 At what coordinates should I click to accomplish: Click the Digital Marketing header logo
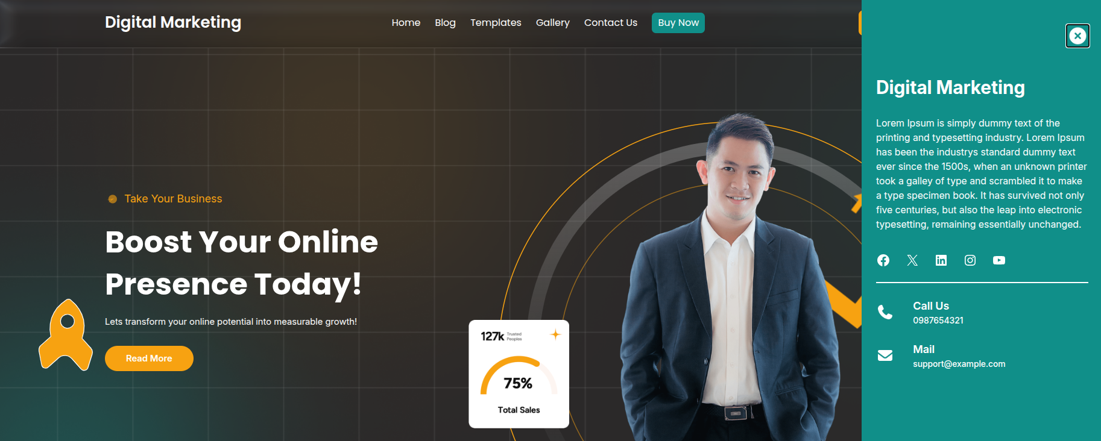[173, 22]
